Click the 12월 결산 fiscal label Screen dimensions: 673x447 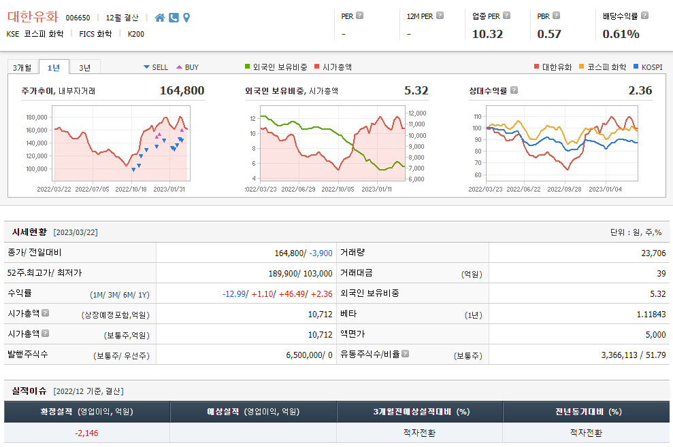pyautogui.click(x=122, y=18)
